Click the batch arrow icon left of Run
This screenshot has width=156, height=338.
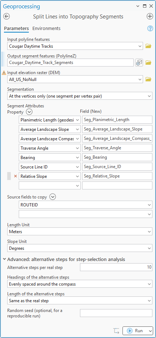tap(116, 331)
